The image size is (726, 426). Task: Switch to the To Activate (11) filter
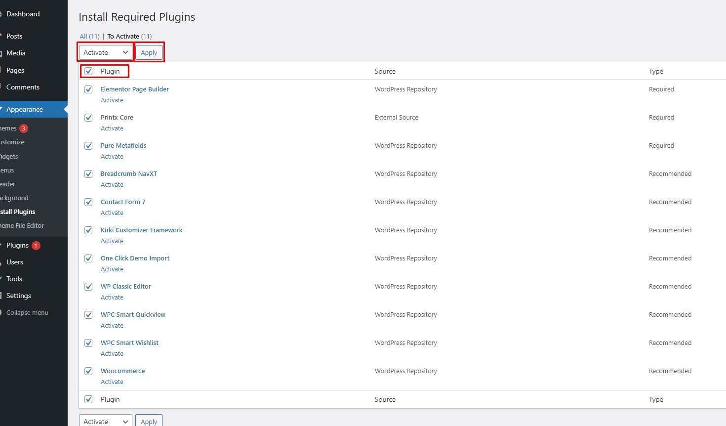point(129,36)
